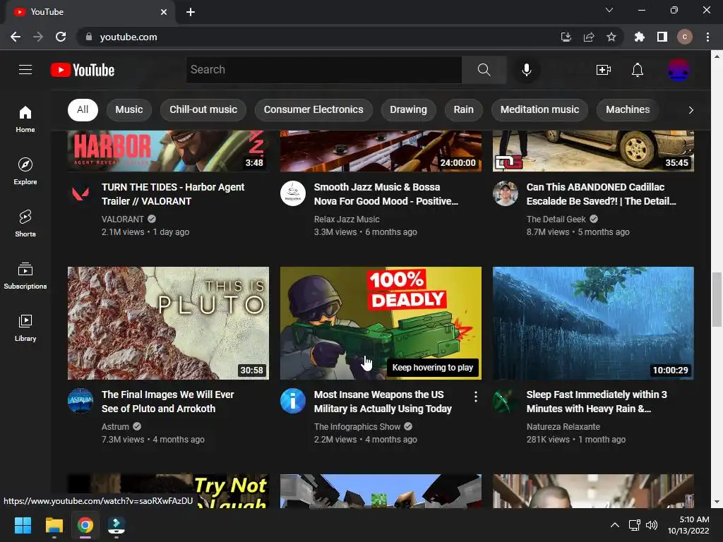Open the Natureza Relaxante channel avatar
The image size is (723, 542).
506,401
